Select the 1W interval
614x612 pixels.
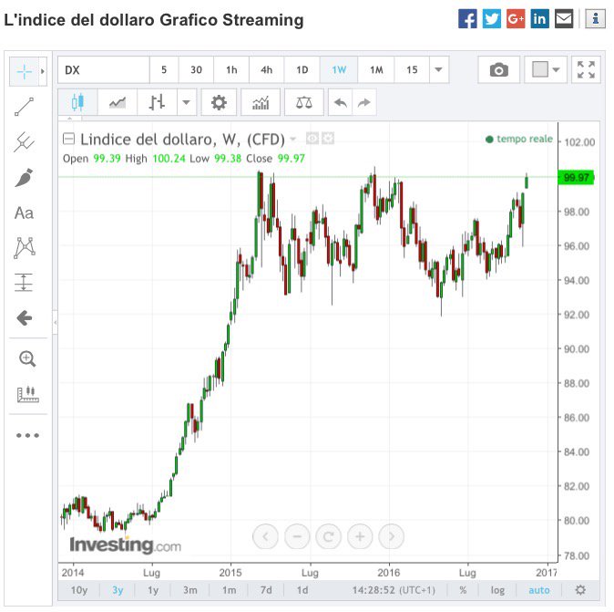click(339, 70)
